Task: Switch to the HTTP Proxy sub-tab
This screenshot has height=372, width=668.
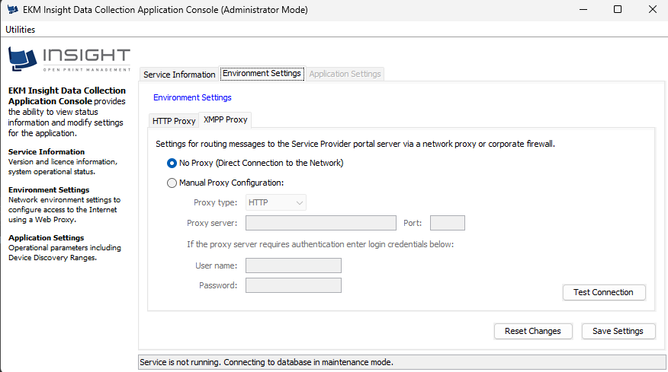Action: tap(174, 121)
